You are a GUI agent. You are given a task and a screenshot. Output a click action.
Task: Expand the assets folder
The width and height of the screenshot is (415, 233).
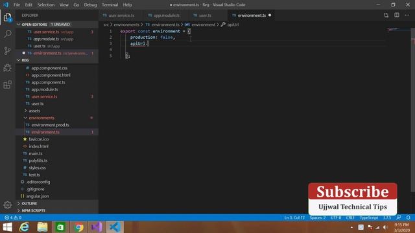[25, 111]
